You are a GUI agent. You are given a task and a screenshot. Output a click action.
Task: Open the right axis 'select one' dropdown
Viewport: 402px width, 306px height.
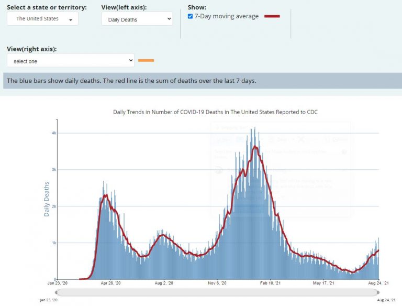point(71,61)
